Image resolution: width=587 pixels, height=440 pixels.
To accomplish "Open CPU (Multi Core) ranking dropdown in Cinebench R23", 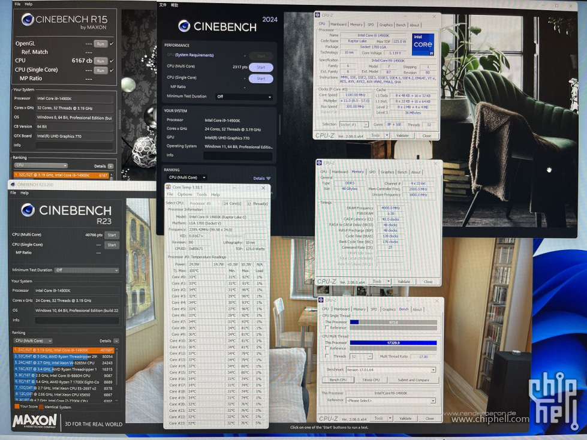I will click(x=33, y=341).
